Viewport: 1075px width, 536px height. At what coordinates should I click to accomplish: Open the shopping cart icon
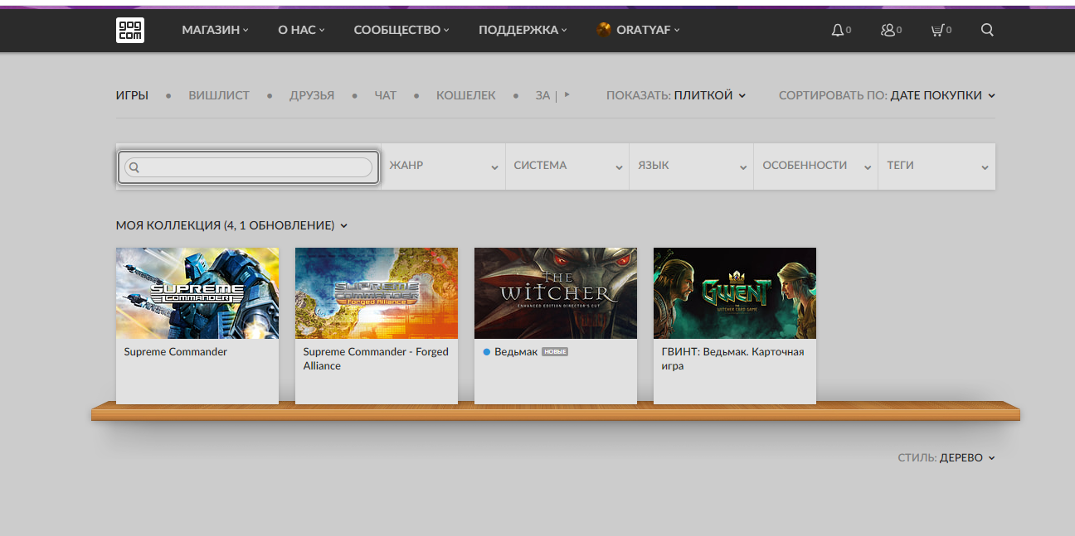pos(937,30)
